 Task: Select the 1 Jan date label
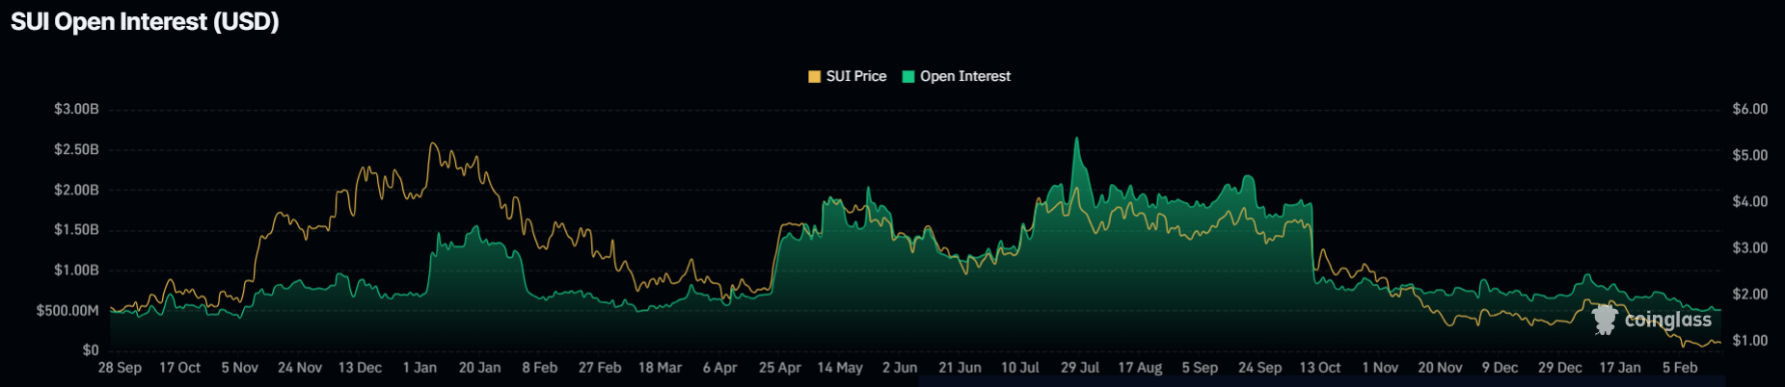click(x=419, y=368)
